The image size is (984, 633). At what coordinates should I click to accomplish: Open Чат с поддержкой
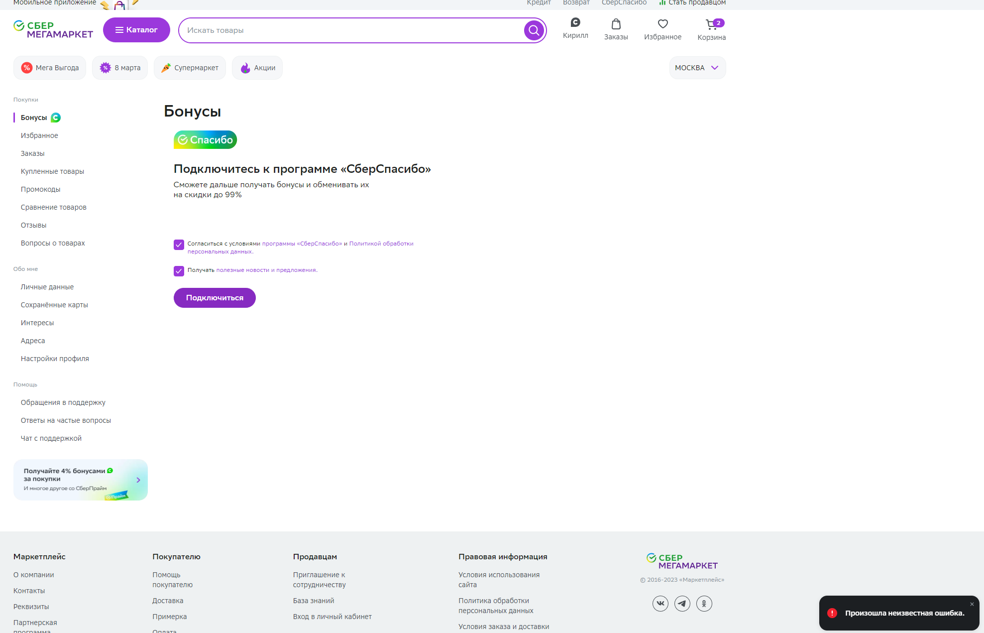tap(51, 438)
